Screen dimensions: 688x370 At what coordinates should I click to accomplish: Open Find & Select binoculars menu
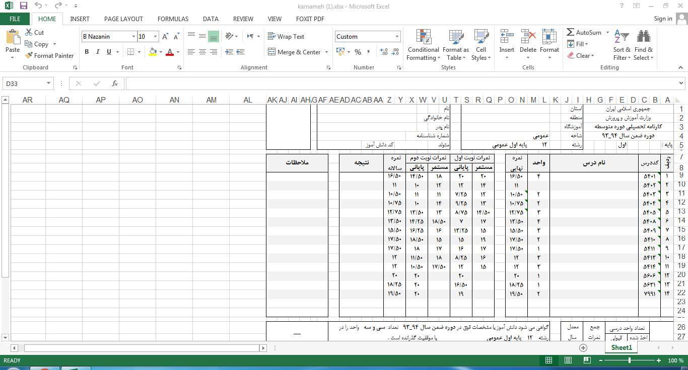pyautogui.click(x=644, y=45)
